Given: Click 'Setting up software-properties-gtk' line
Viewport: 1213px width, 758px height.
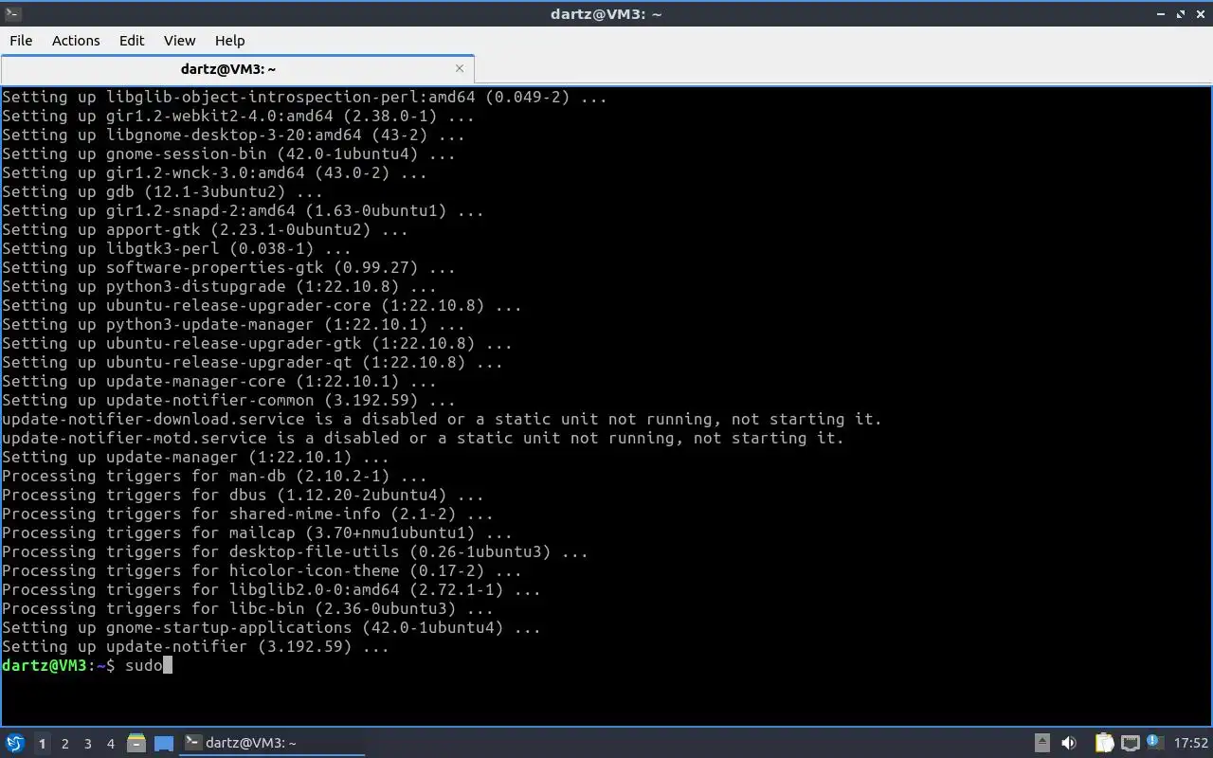Looking at the screenshot, I should pos(228,267).
